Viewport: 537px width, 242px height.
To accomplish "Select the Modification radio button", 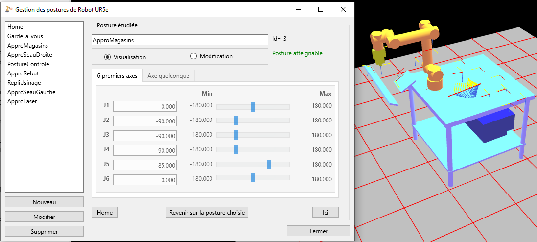I will (x=193, y=56).
